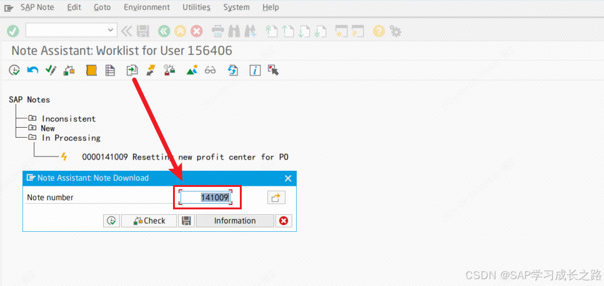
Task: Click the yellow Exit icon
Action: (181, 31)
